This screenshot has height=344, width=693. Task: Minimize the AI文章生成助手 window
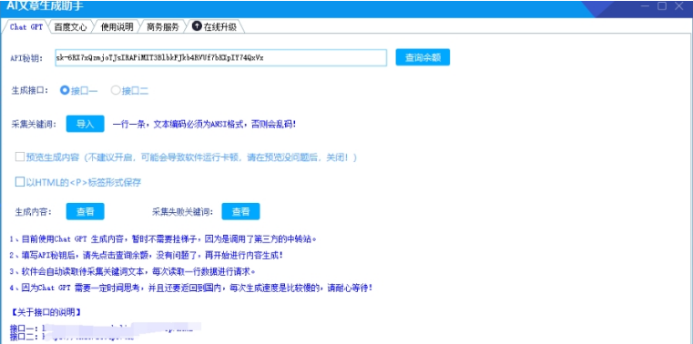[x=646, y=5]
